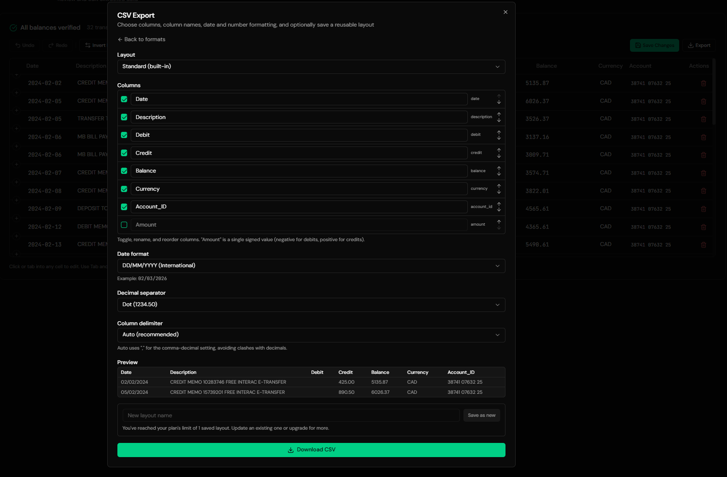727x477 pixels.
Task: Move the Account_ID column up
Action: click(x=499, y=204)
